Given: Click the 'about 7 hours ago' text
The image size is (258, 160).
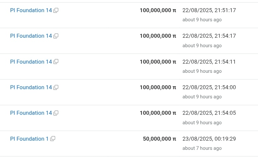Looking at the screenshot, I should (x=202, y=148).
